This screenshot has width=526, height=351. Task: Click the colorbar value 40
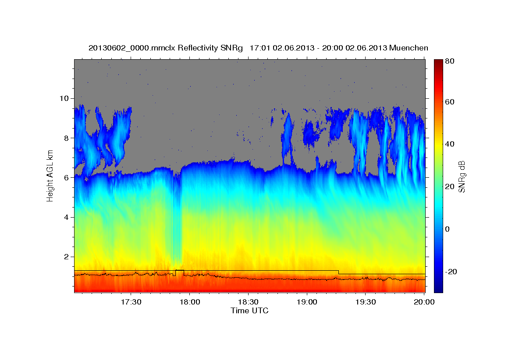point(451,144)
